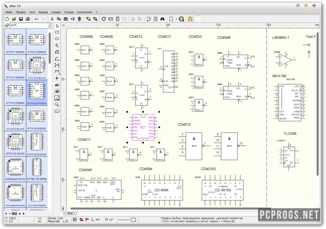Click the New document icon
Image resolution: width=326 pixels, height=229 pixels.
[7, 19]
